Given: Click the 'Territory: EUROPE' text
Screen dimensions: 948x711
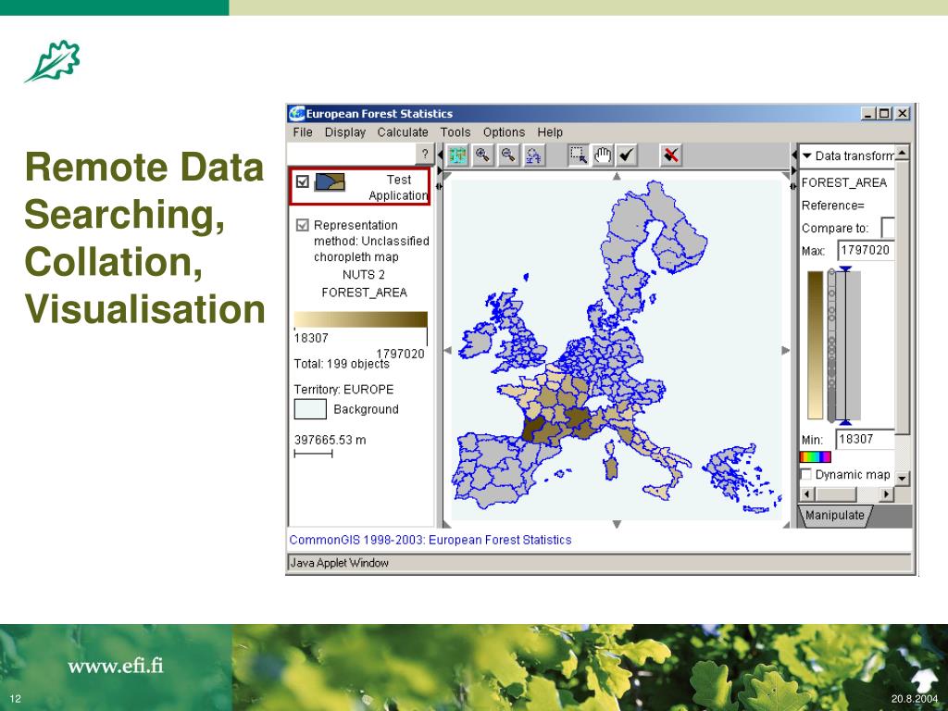Looking at the screenshot, I should click(x=343, y=390).
